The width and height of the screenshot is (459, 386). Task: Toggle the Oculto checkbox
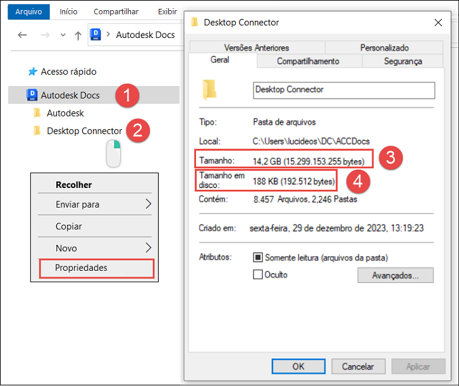[x=257, y=275]
